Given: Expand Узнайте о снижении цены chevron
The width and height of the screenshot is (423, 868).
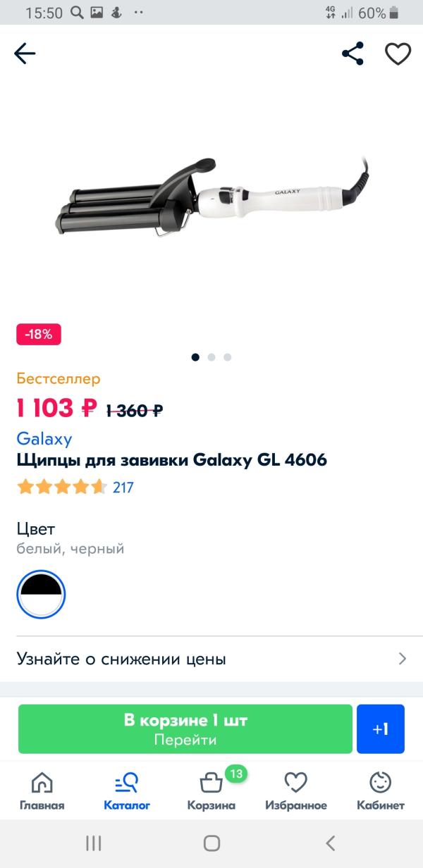Looking at the screenshot, I should point(403,659).
